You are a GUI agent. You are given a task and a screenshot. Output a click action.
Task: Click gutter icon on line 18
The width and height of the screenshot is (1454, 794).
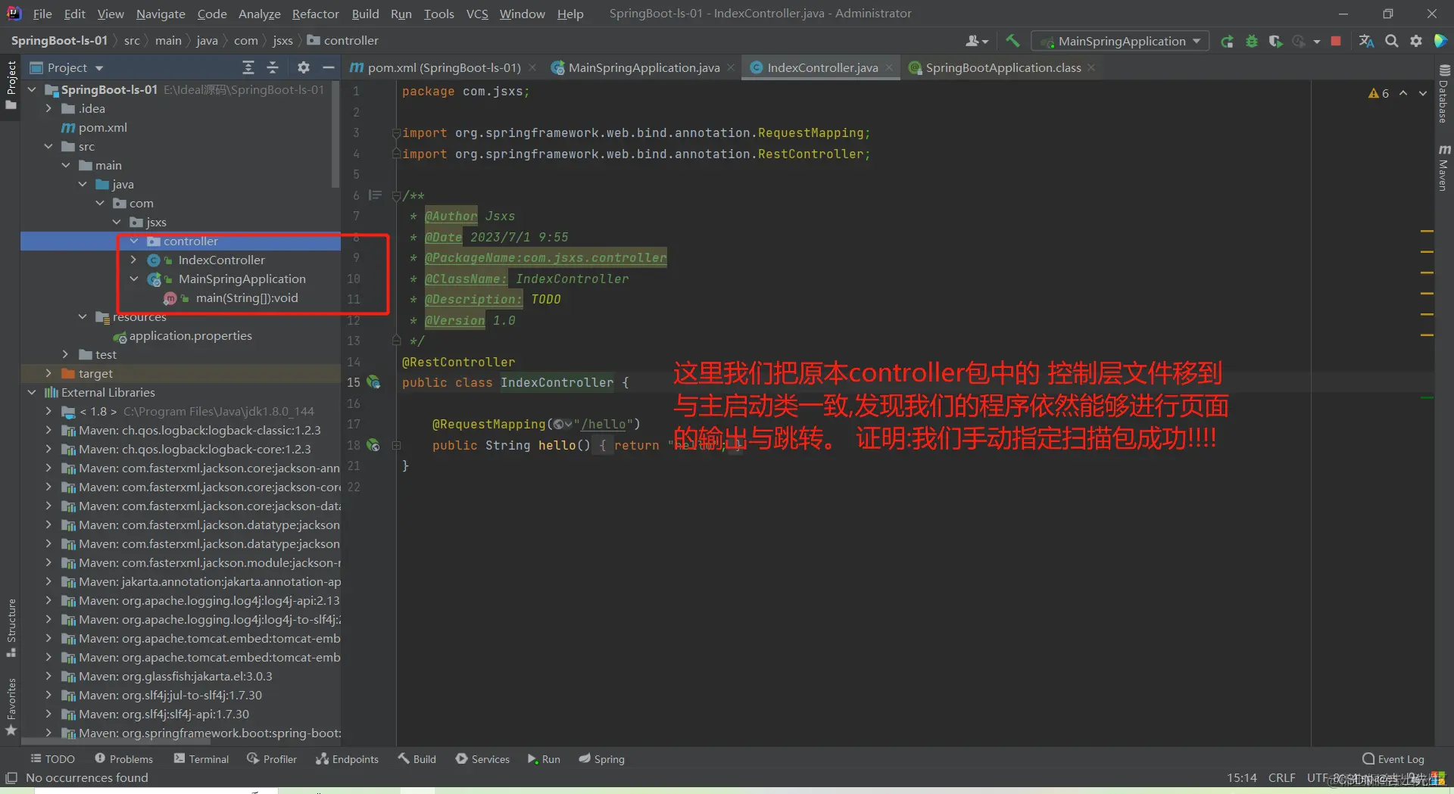pyautogui.click(x=373, y=445)
